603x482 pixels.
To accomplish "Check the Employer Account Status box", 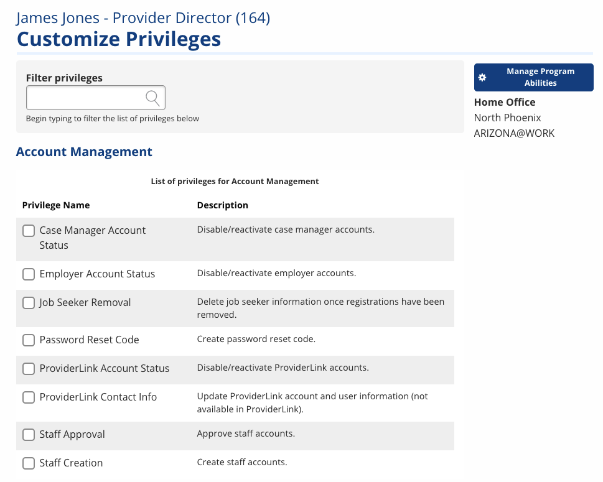I will pos(29,274).
